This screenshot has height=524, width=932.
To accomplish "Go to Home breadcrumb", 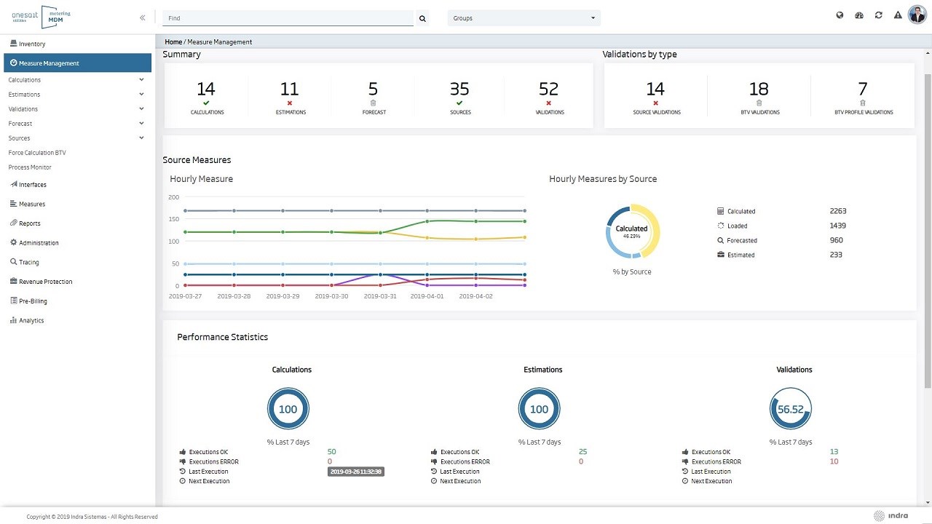I will [173, 42].
